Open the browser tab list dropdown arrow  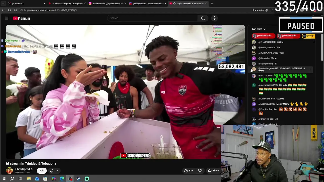(x=3, y=4)
